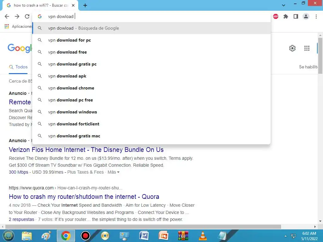The height and width of the screenshot is (242, 323).
Task: Click the '300 Mbps' link
Action: tap(19, 172)
